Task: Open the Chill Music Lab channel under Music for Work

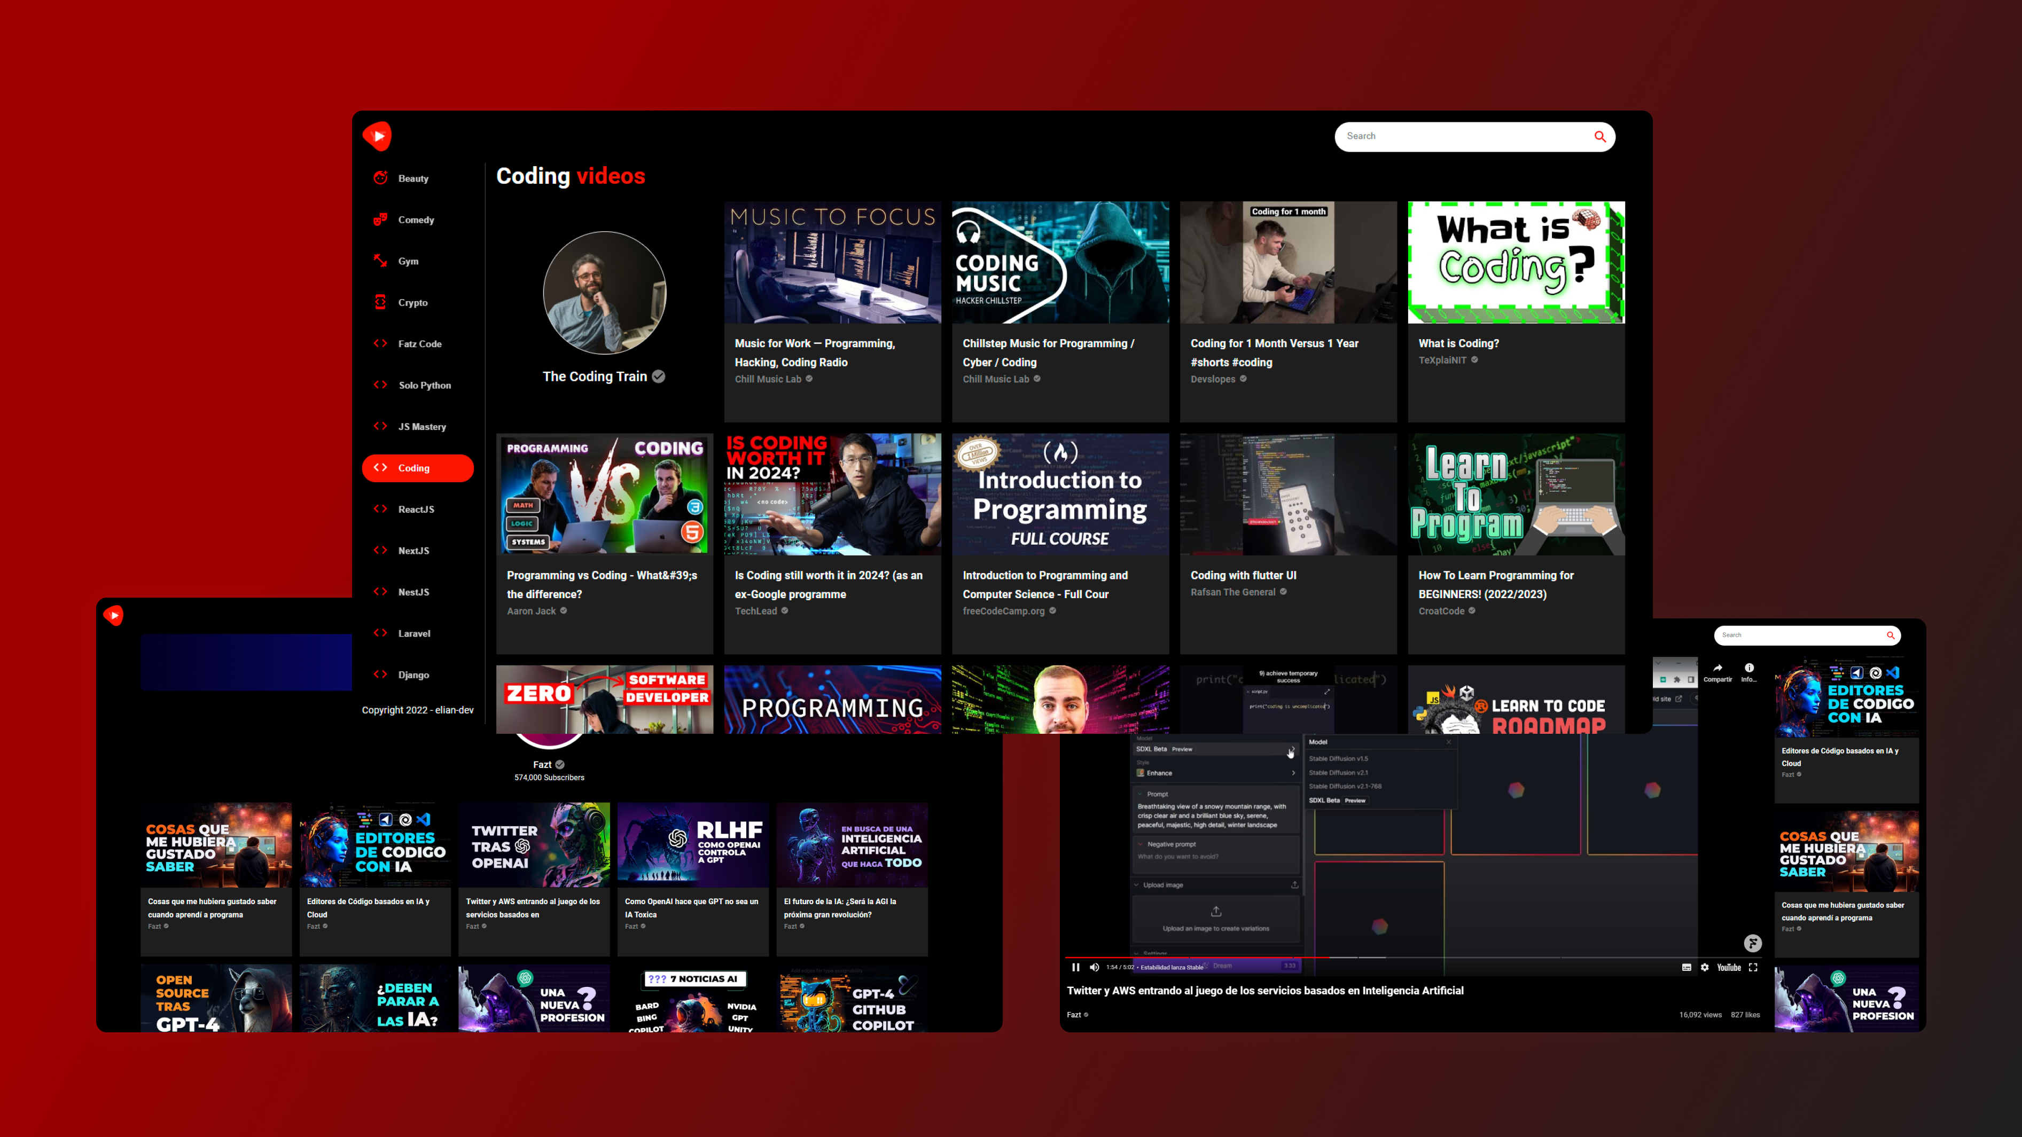Action: (x=768, y=379)
